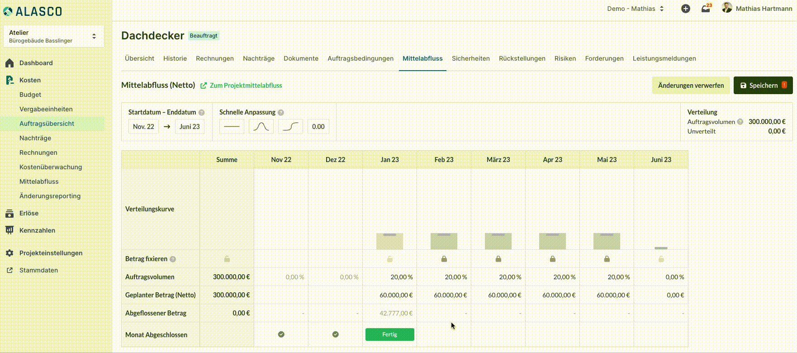The image size is (797, 353).
Task: Open Änderungsreporting in the sidebar
Action: [50, 196]
